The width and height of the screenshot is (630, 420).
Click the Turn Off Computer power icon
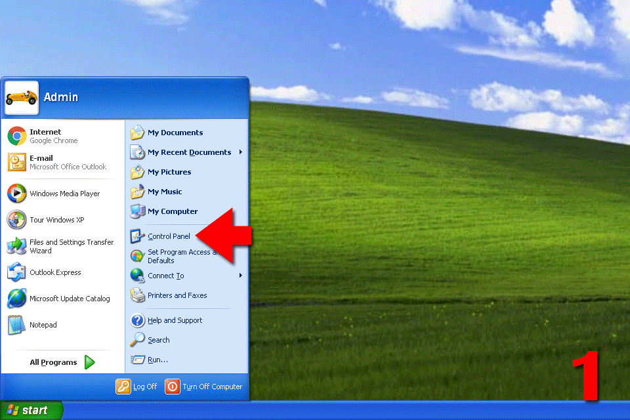(x=173, y=387)
